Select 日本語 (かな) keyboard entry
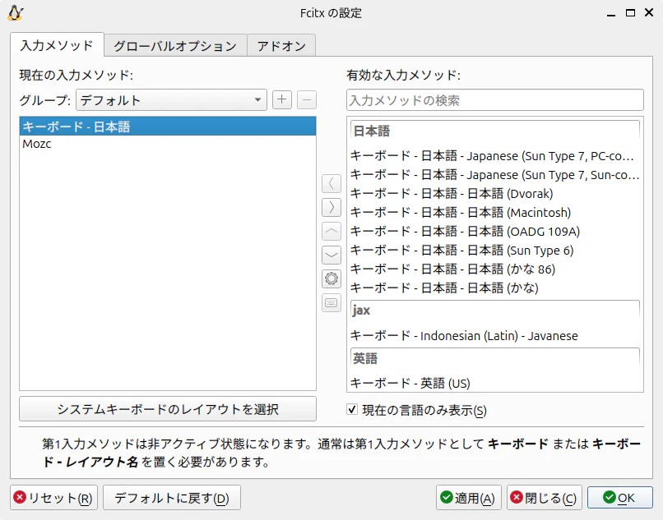663x520 pixels. [x=494, y=288]
